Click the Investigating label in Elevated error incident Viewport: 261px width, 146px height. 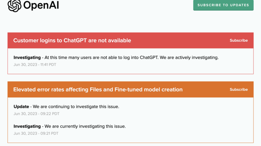pyautogui.click(x=27, y=126)
